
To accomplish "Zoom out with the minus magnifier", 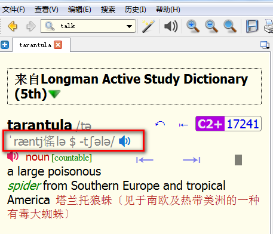I will coord(211,26).
